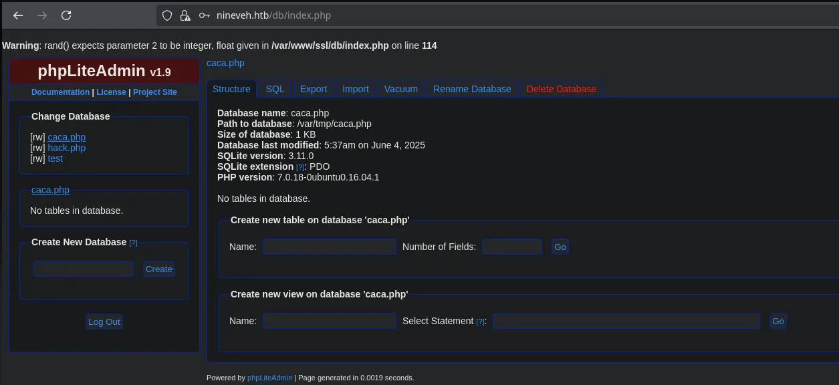Image resolution: width=839 pixels, height=385 pixels.
Task: Click the Number of Fields input
Action: click(x=512, y=247)
